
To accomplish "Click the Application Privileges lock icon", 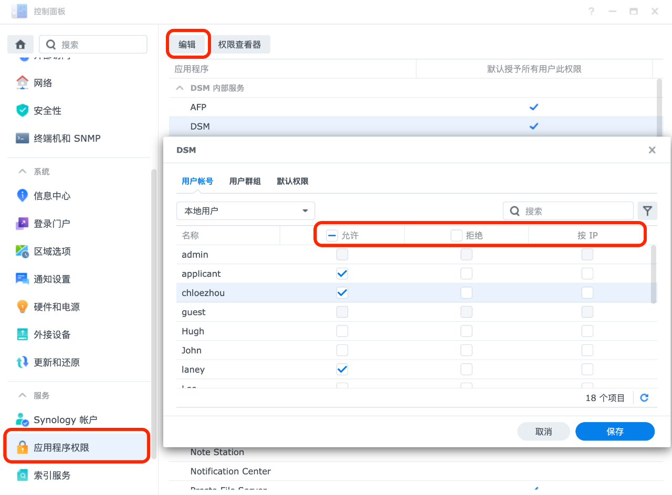I will pos(22,447).
